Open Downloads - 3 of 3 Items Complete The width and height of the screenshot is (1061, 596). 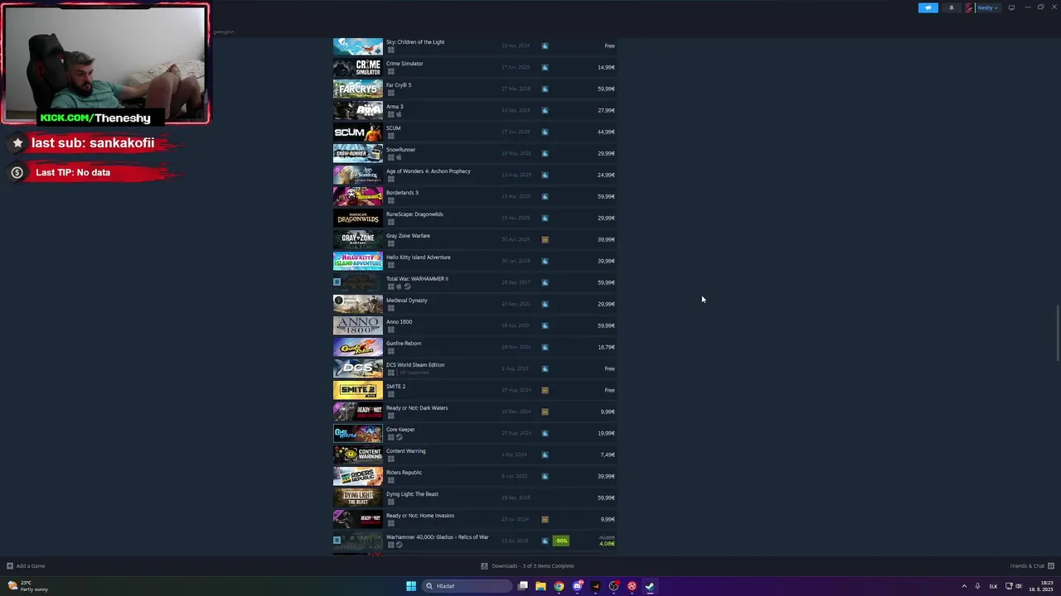(x=527, y=566)
